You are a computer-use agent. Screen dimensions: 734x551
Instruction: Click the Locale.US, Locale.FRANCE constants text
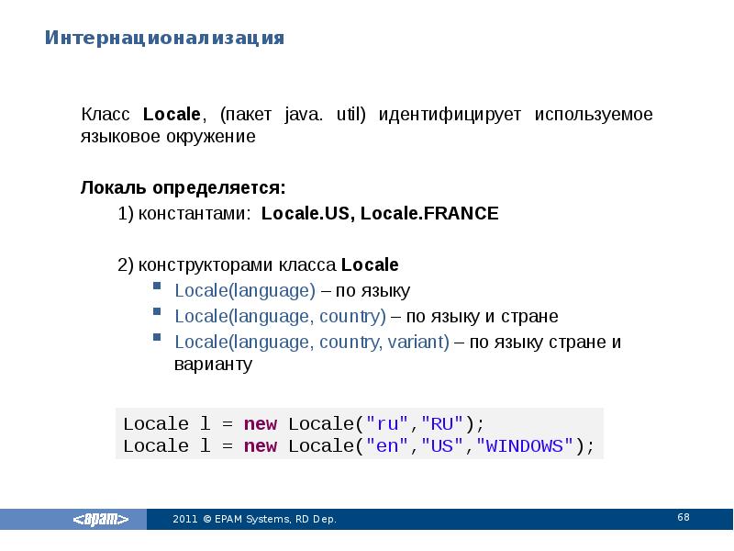pos(380,213)
